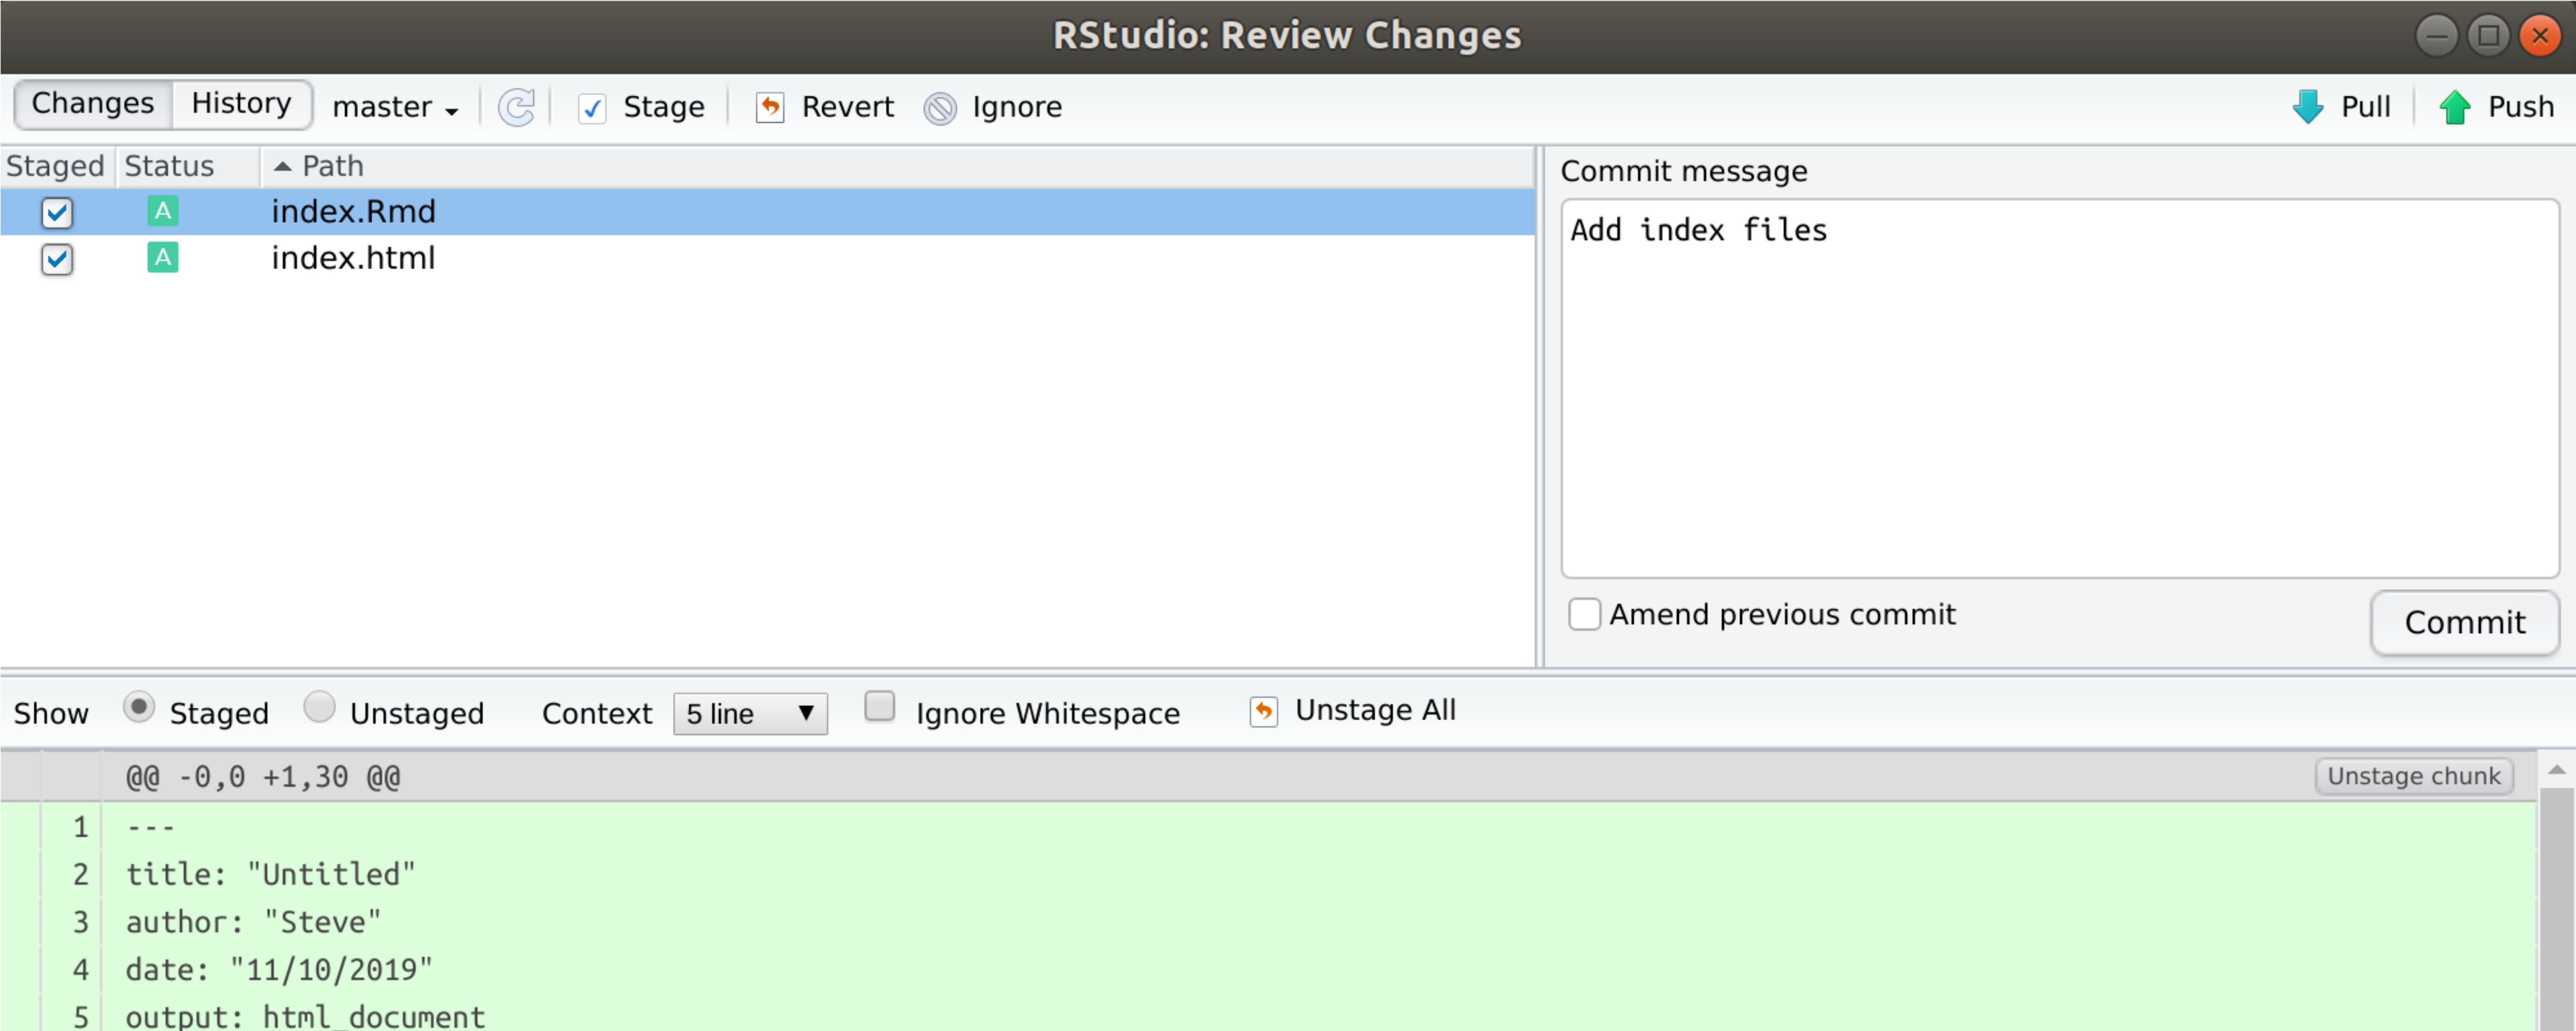Click into the commit message field
2576x1031 pixels.
coord(2059,388)
